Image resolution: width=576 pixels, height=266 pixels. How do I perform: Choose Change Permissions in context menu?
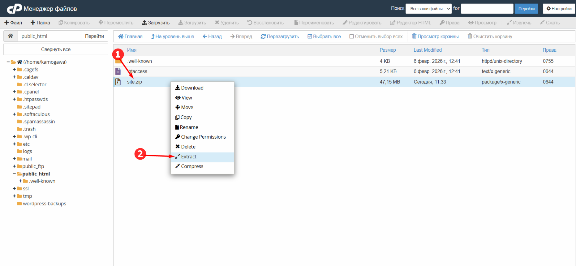point(202,137)
